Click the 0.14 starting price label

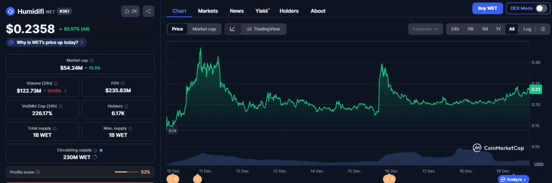pyautogui.click(x=172, y=131)
